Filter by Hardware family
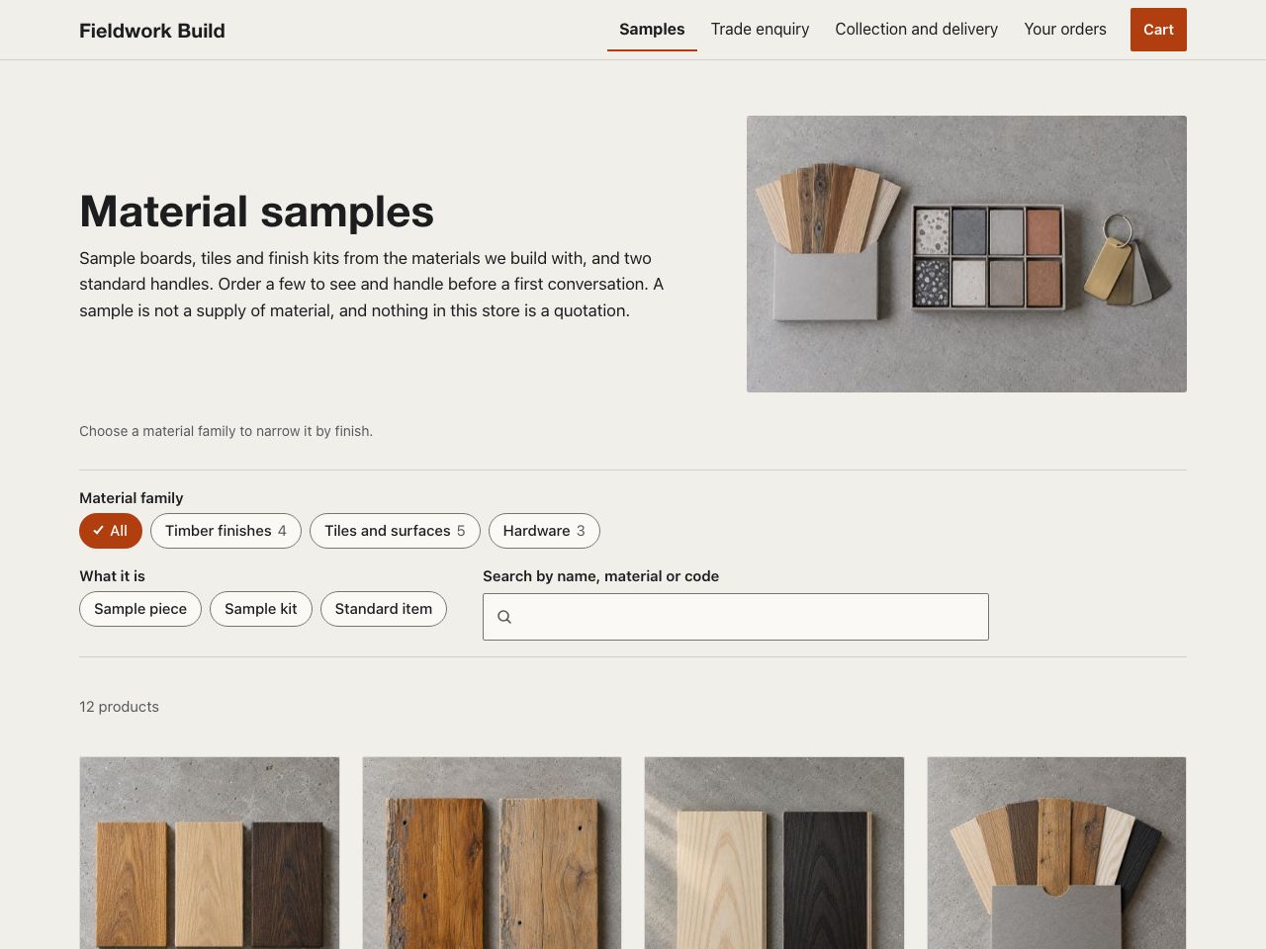 point(544,531)
